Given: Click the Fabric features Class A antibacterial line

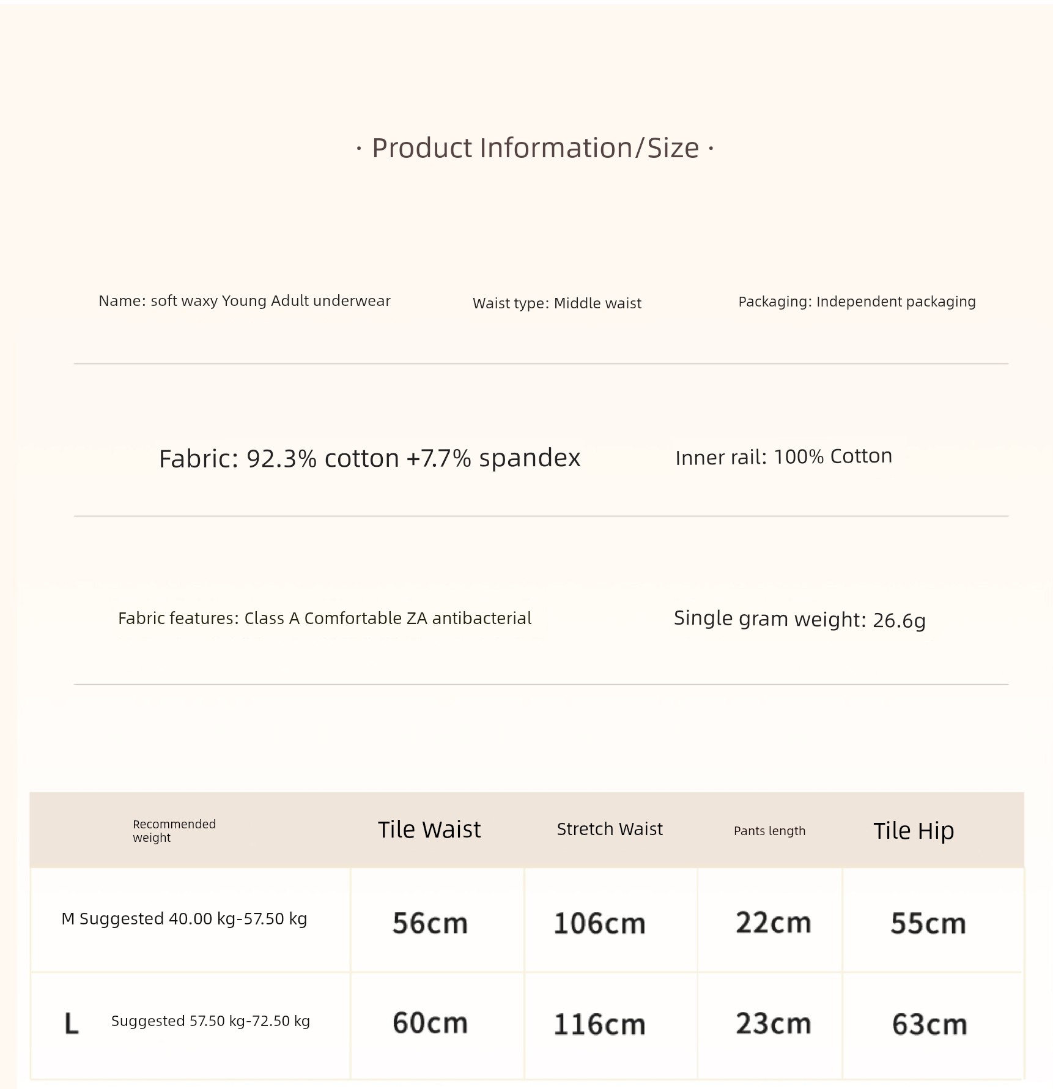Looking at the screenshot, I should [325, 619].
